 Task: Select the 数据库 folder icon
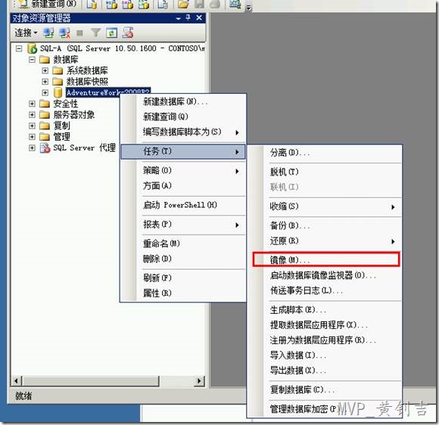(x=45, y=60)
